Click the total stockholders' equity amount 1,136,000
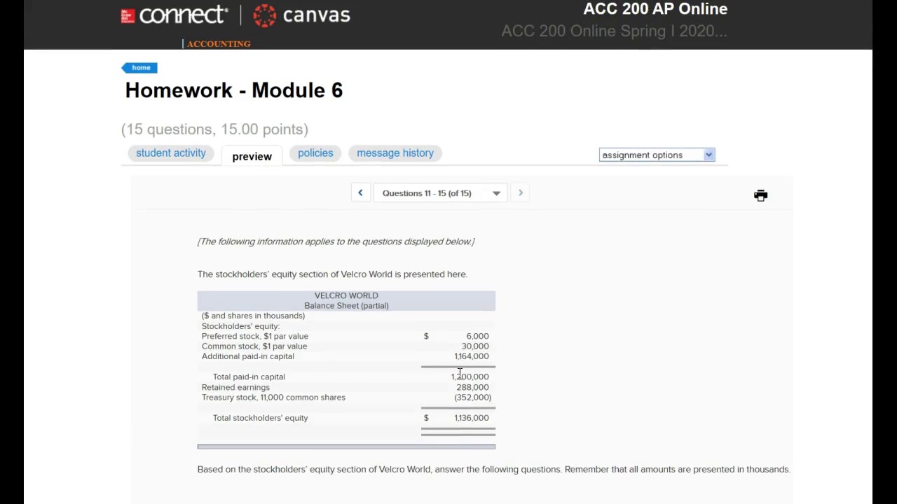Viewport: 897px width, 504px height. (x=471, y=418)
